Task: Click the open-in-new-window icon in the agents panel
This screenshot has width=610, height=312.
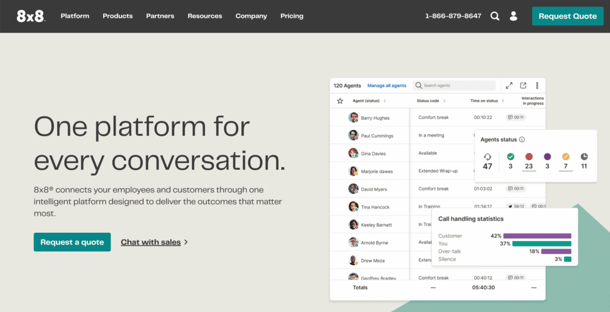Action: pos(523,86)
